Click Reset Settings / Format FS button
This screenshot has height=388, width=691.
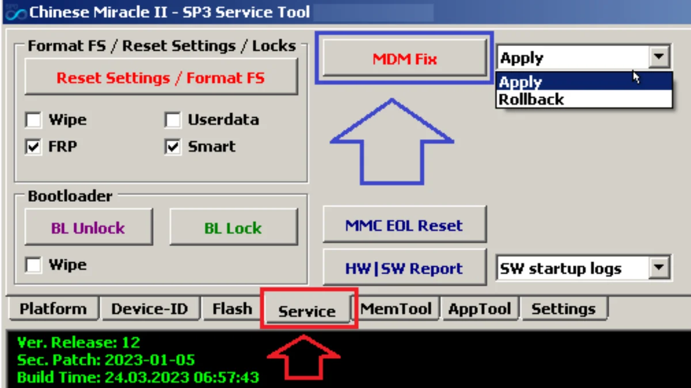pyautogui.click(x=161, y=78)
